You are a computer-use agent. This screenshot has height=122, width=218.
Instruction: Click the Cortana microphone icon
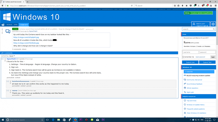pyautogui.click(x=42, y=120)
